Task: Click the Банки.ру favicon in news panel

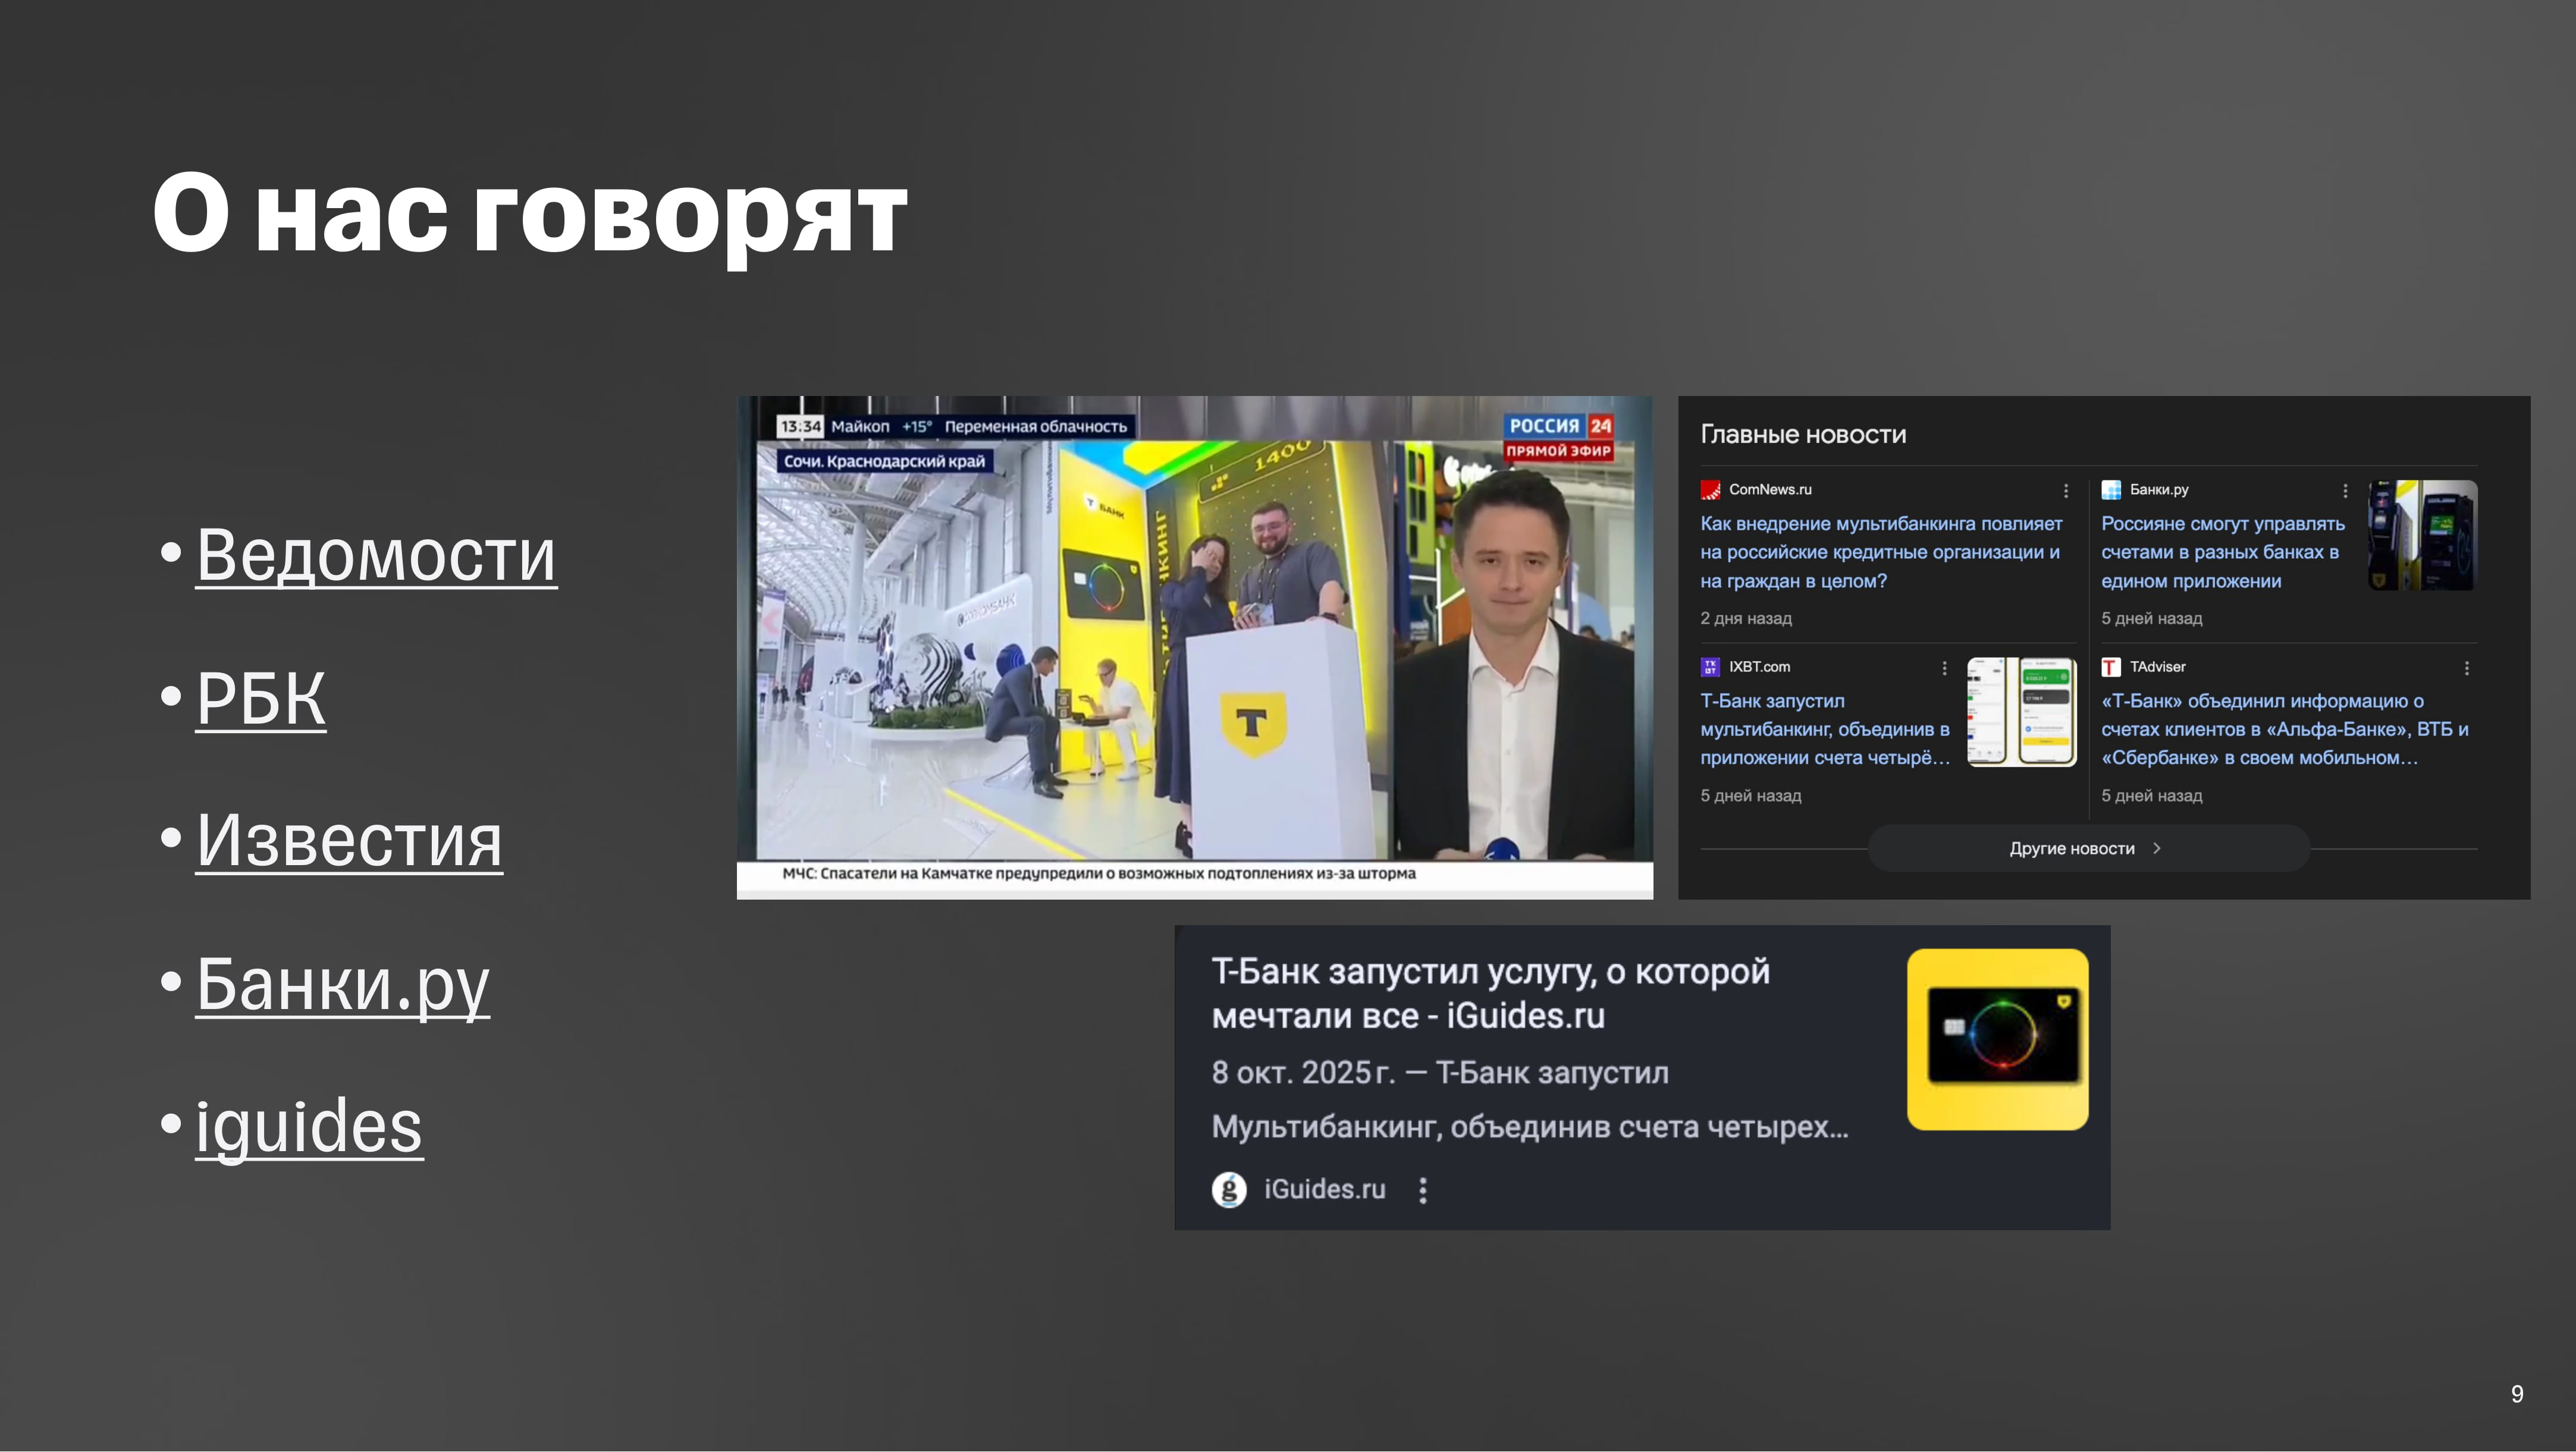Action: click(2111, 490)
